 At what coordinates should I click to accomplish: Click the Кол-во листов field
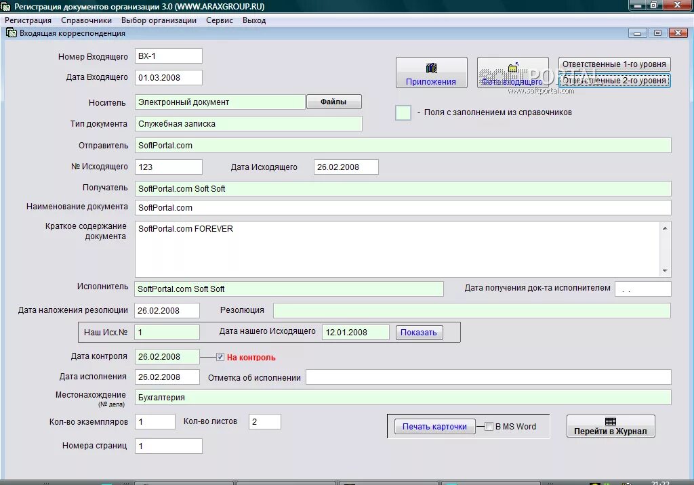[x=265, y=422]
